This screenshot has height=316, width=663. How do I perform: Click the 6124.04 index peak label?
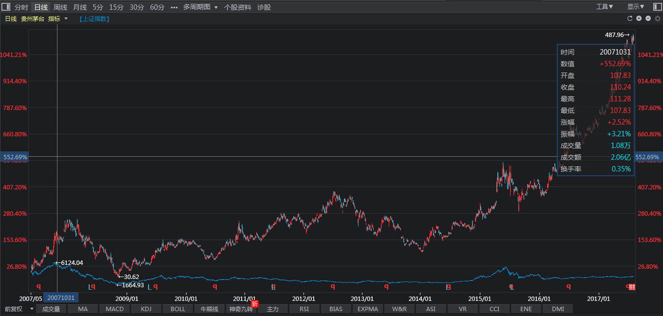click(x=69, y=263)
